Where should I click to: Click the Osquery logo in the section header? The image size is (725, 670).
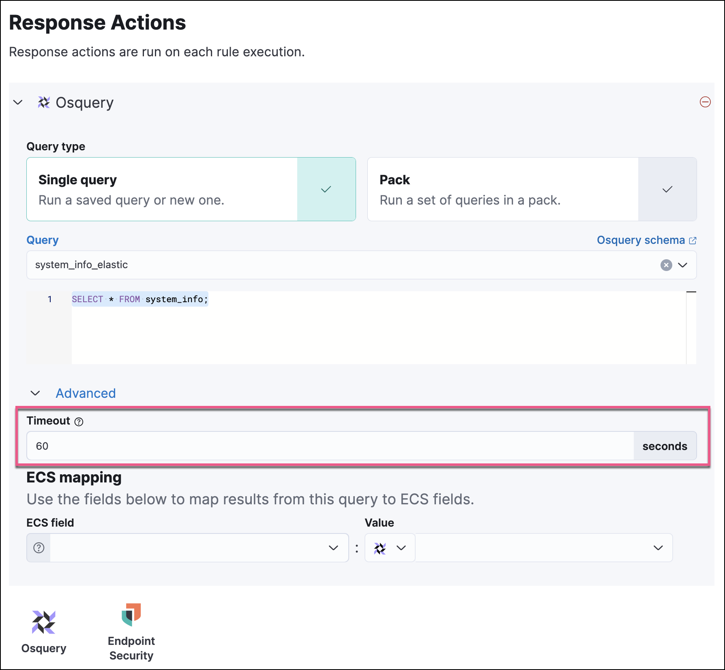coord(44,102)
